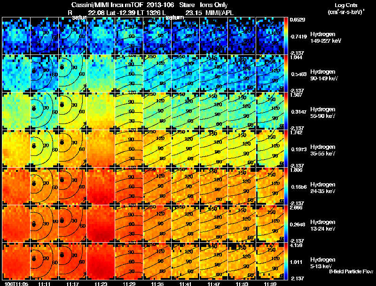Click the '0.2648' colorbar value

click(x=298, y=224)
